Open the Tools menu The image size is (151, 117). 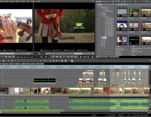click(28, 1)
